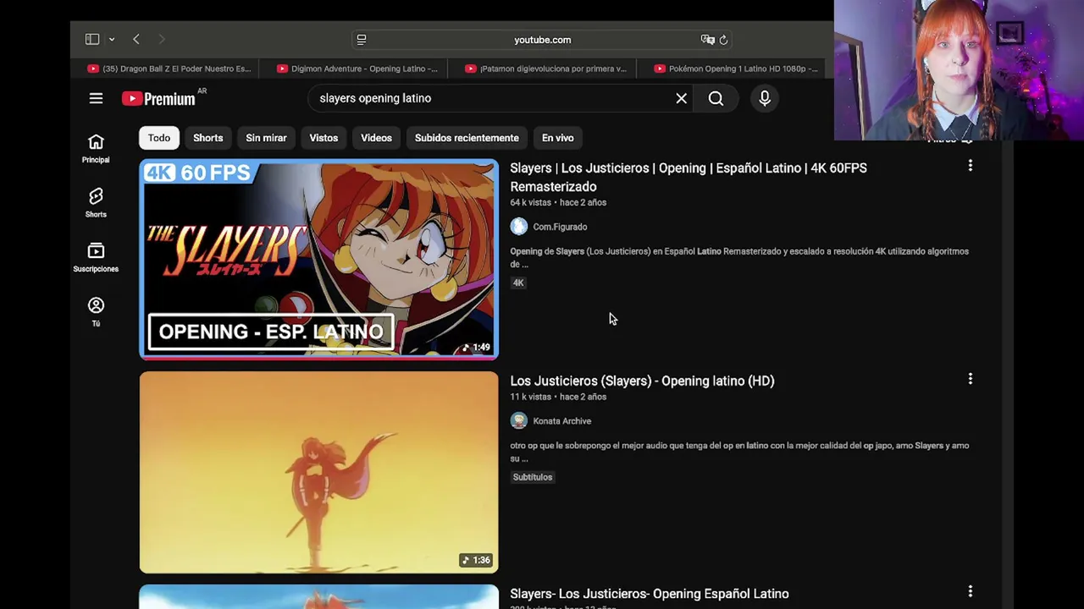Open Shorts in the left sidebar
Screen dimensions: 1084x609
coord(96,203)
